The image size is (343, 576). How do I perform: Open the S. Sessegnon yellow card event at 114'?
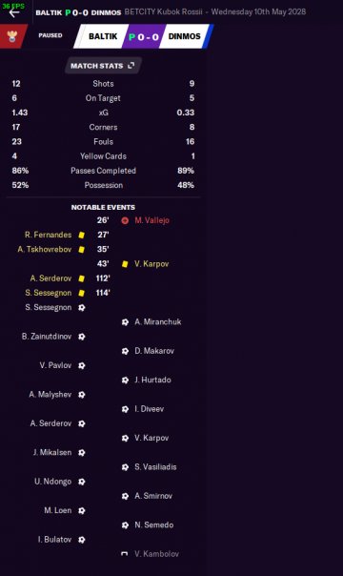click(49, 293)
